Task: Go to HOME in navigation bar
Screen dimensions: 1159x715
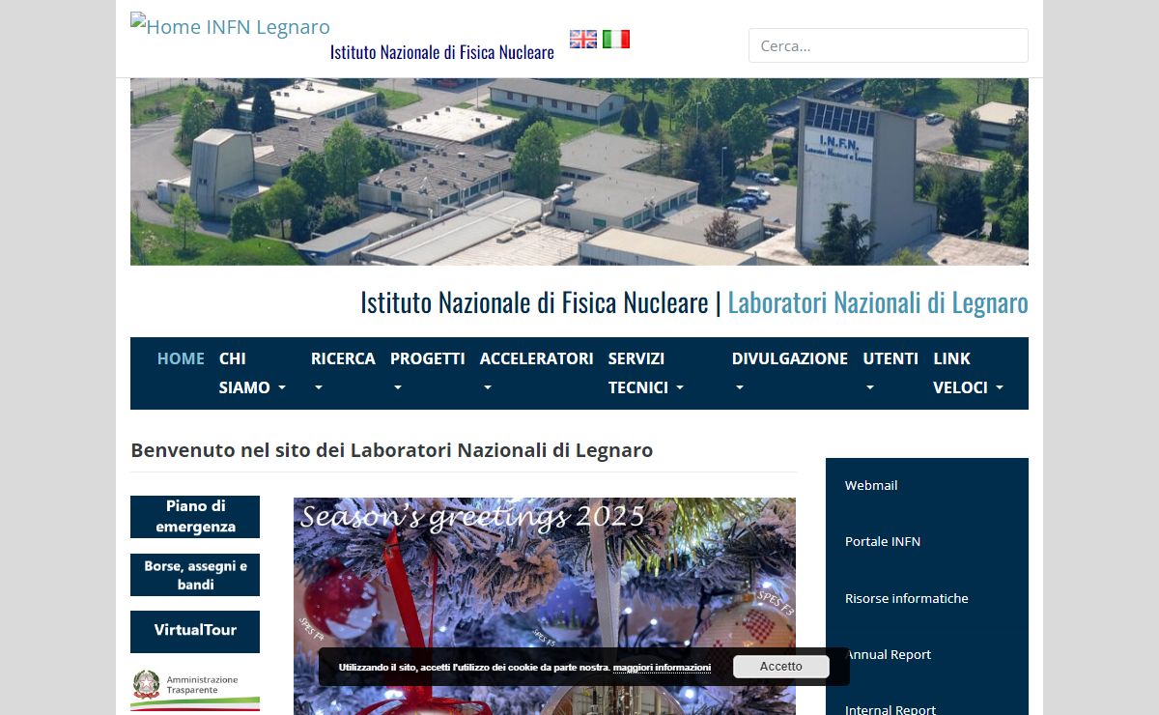Action: tap(181, 358)
